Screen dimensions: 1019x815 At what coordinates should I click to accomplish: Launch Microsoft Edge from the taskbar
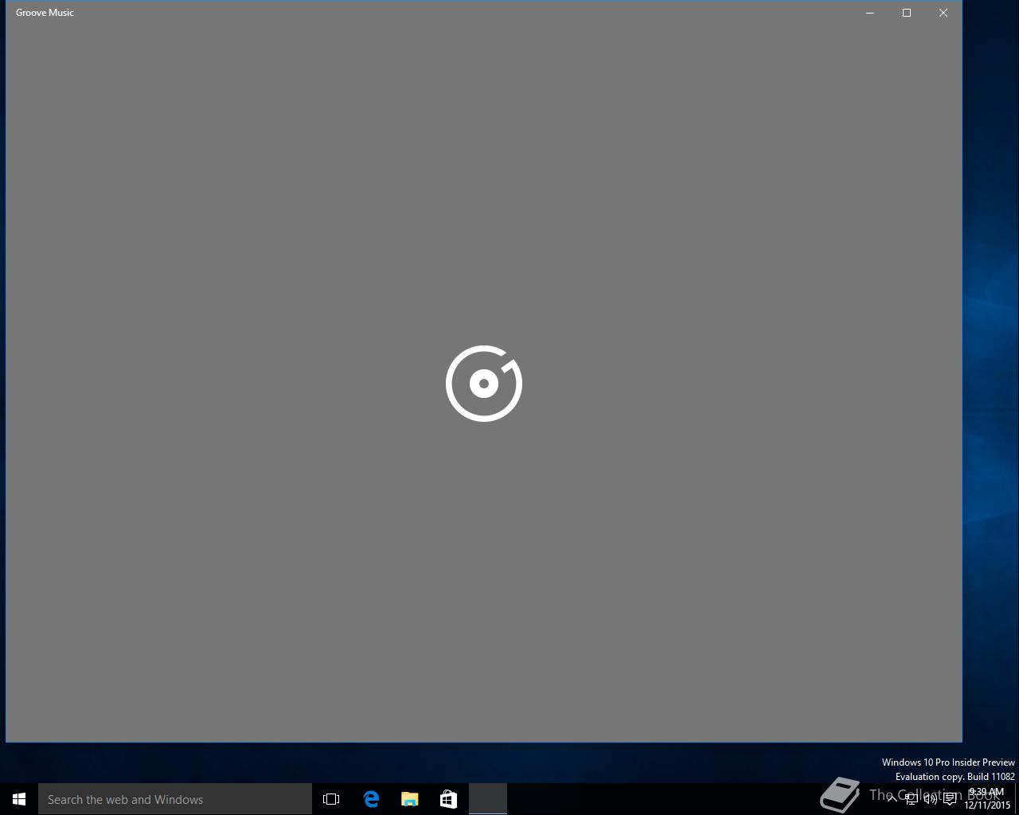point(371,799)
